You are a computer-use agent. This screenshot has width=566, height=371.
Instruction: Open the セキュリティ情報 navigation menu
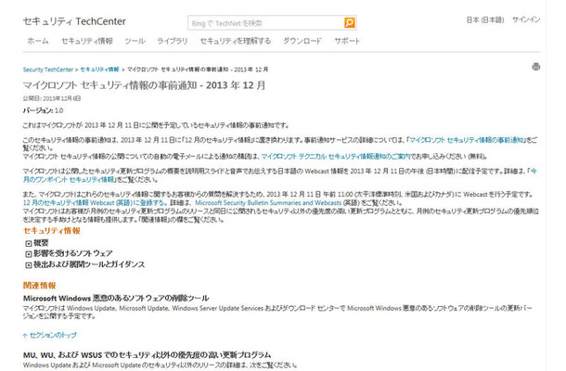[x=87, y=41]
